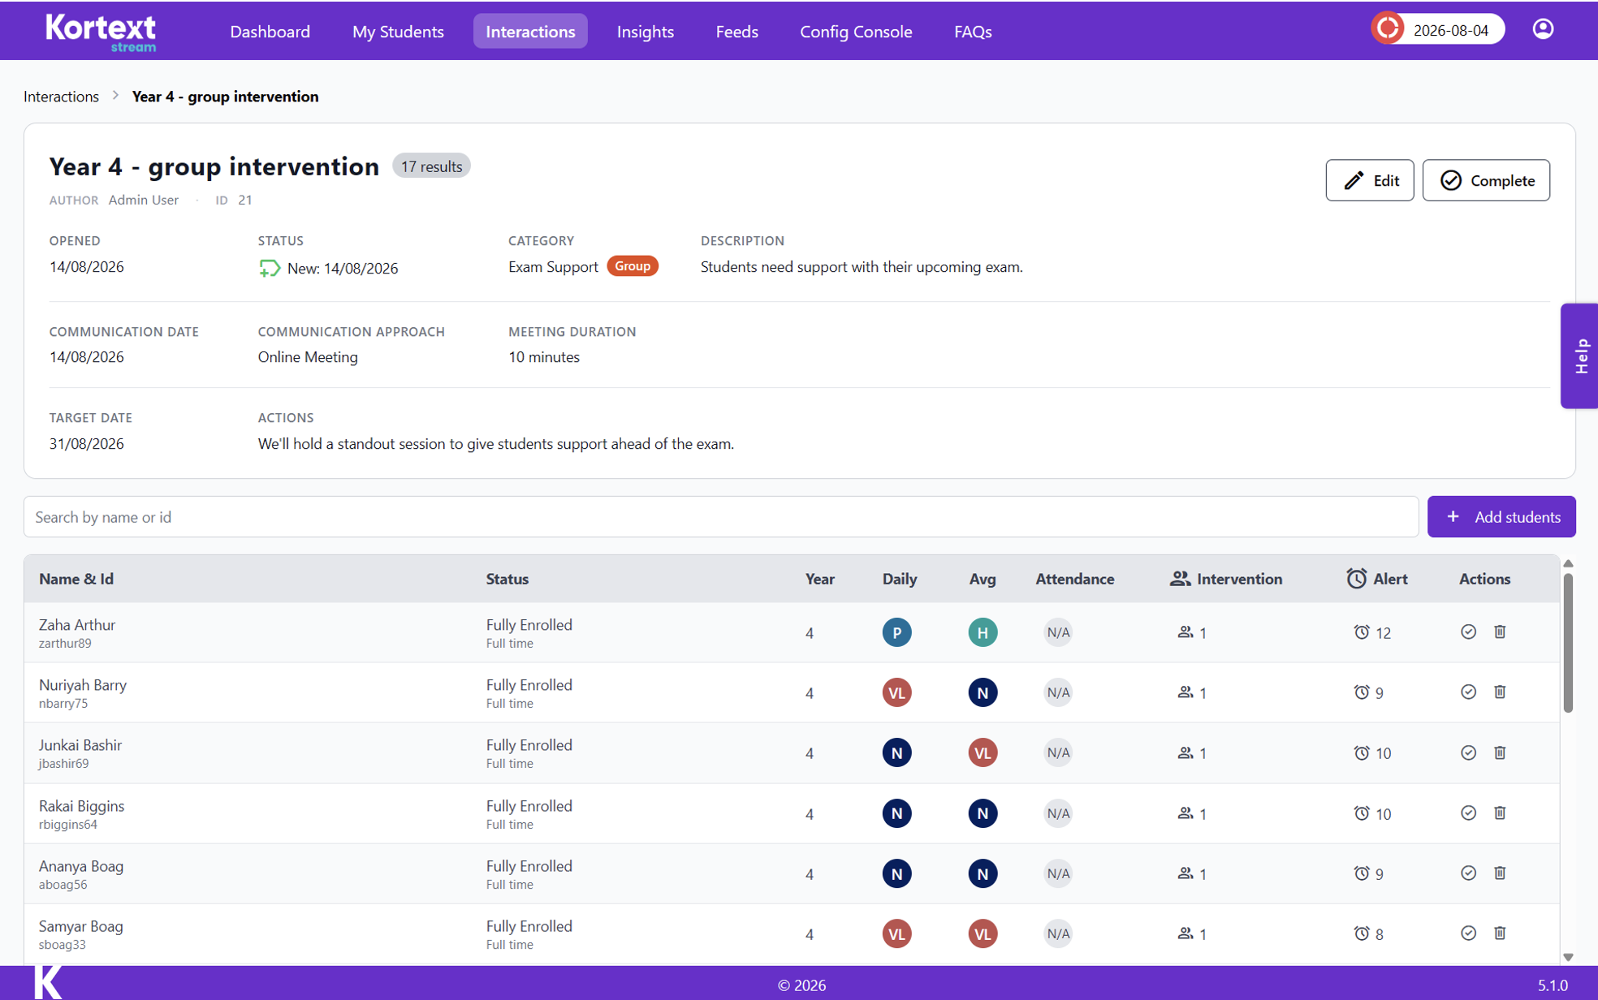Click Samyar Boag's alert clock icon
The image size is (1598, 1000).
(x=1362, y=933)
